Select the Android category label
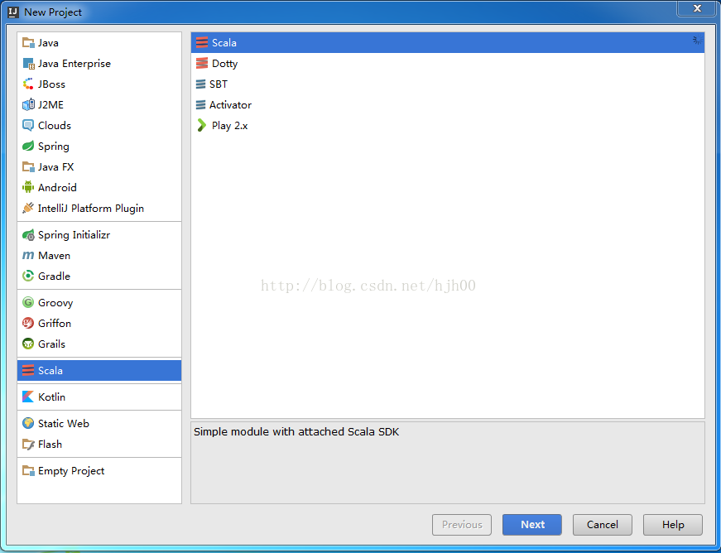The image size is (721, 553). click(57, 188)
